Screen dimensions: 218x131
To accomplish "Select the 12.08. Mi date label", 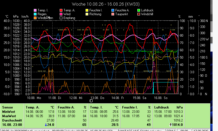I will pyautogui.click(x=76, y=98).
